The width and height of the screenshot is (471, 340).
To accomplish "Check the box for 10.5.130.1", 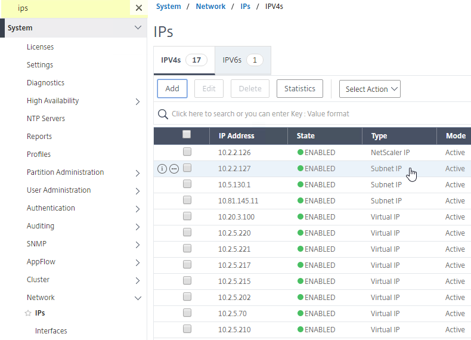I will (187, 184).
